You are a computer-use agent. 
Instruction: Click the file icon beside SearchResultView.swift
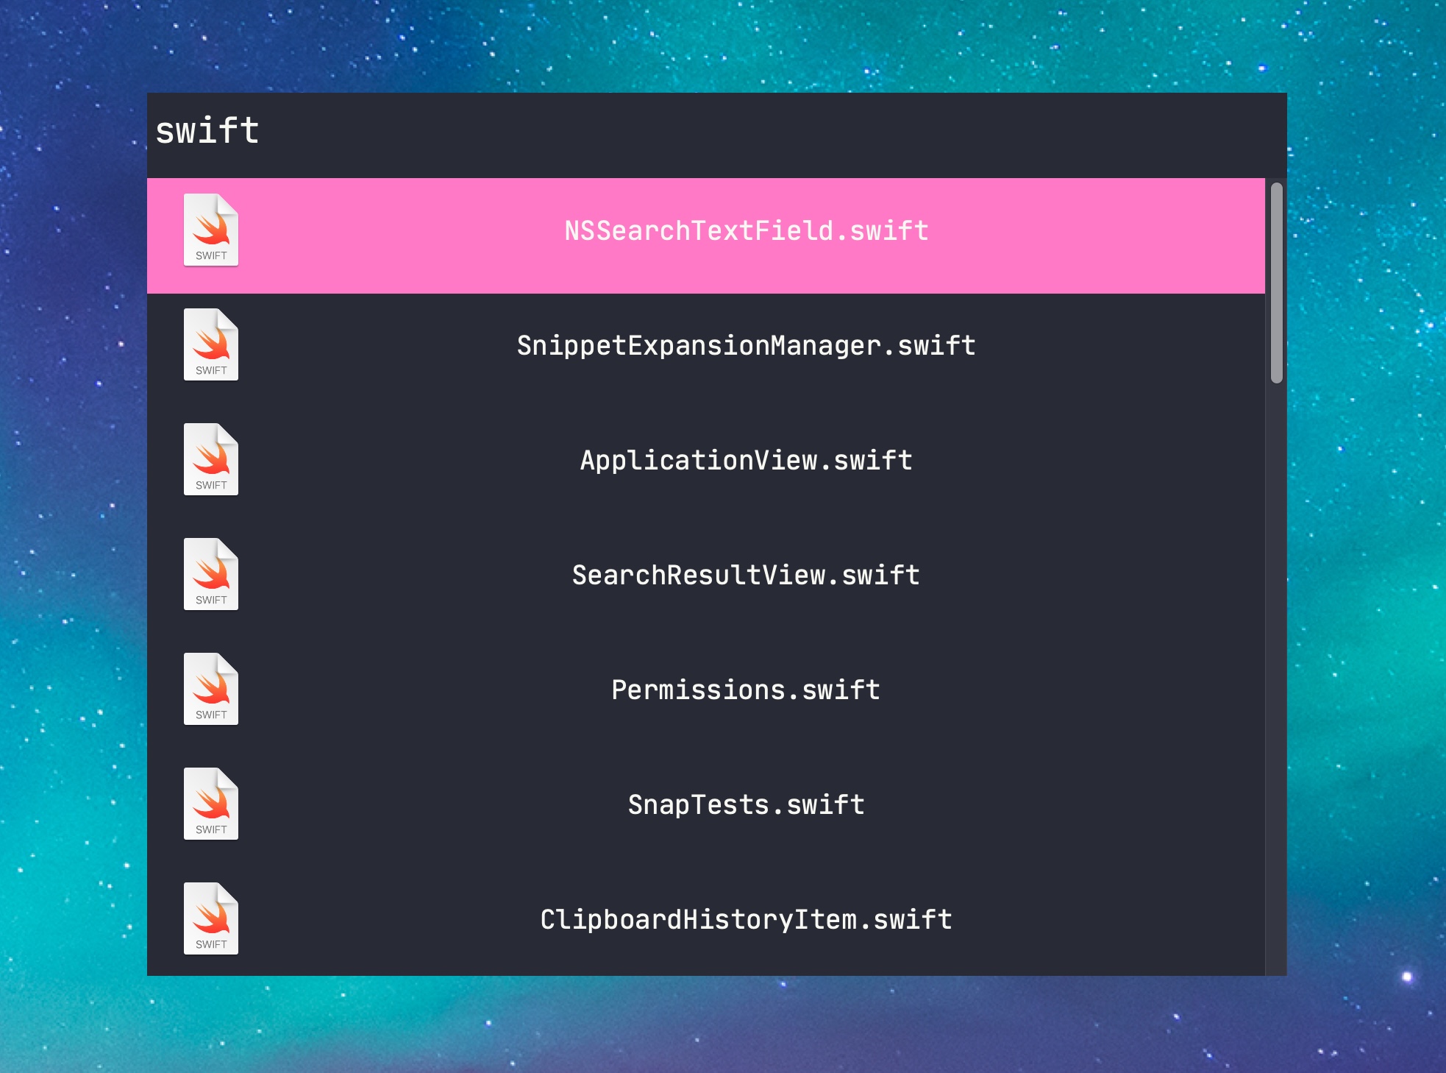point(211,575)
